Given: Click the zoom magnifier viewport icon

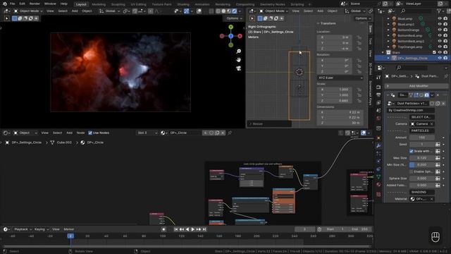Looking at the screenshot, I should pyautogui.click(x=238, y=52).
